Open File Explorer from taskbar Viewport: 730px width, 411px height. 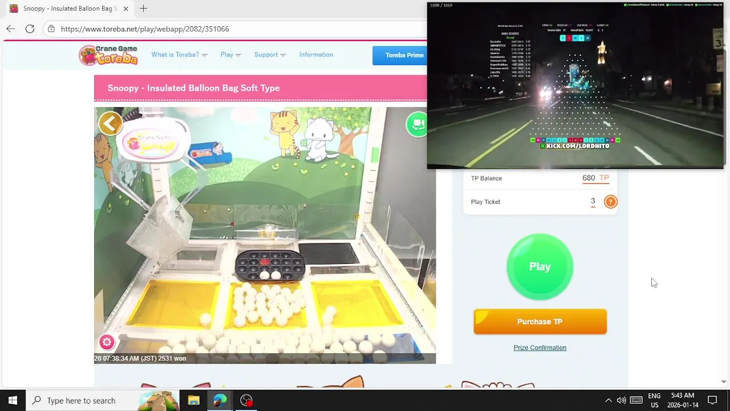point(193,400)
